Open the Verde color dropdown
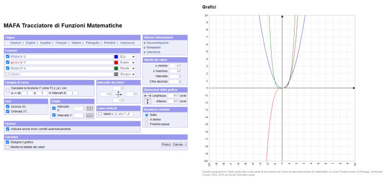Image resolution: width=388 pixels, height=177 pixels. click(x=127, y=68)
